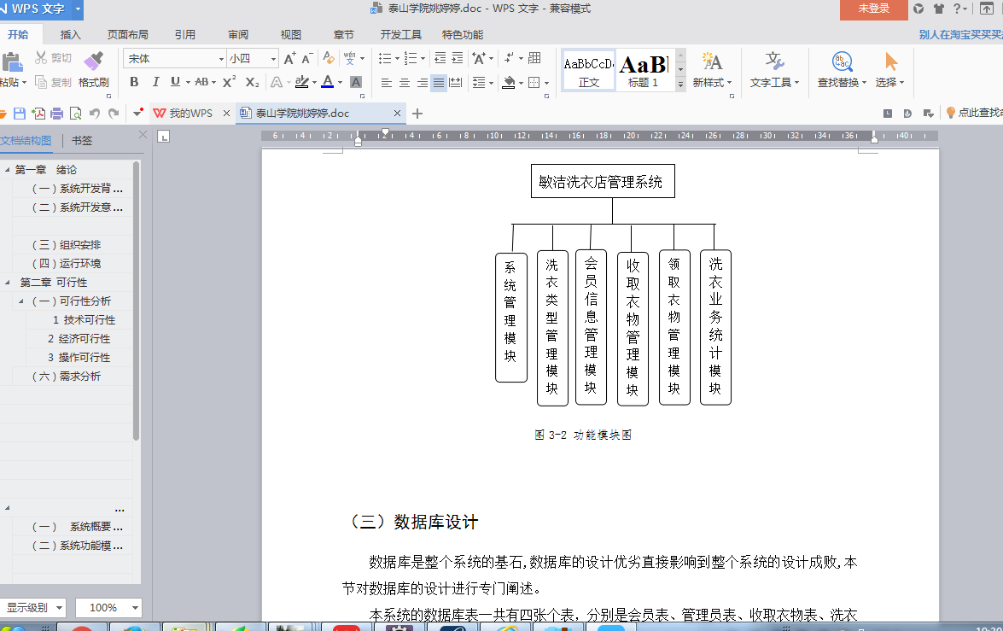Toggle strikethrough AB formatting
Screen dimensions: 1003x631
coord(201,82)
